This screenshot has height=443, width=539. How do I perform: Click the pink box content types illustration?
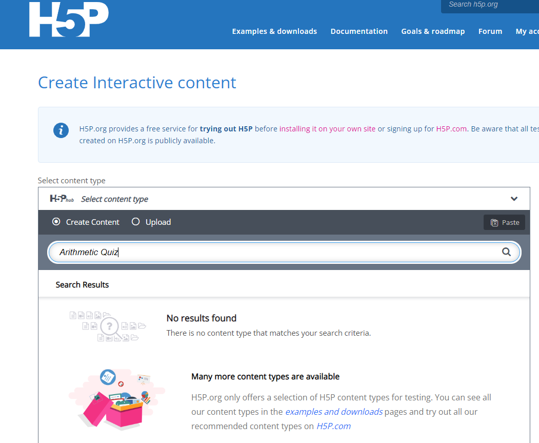tap(117, 400)
